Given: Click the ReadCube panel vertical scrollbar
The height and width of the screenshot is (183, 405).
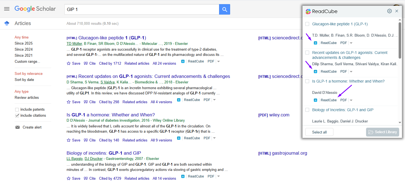Looking at the screenshot, I should click(x=400, y=40).
